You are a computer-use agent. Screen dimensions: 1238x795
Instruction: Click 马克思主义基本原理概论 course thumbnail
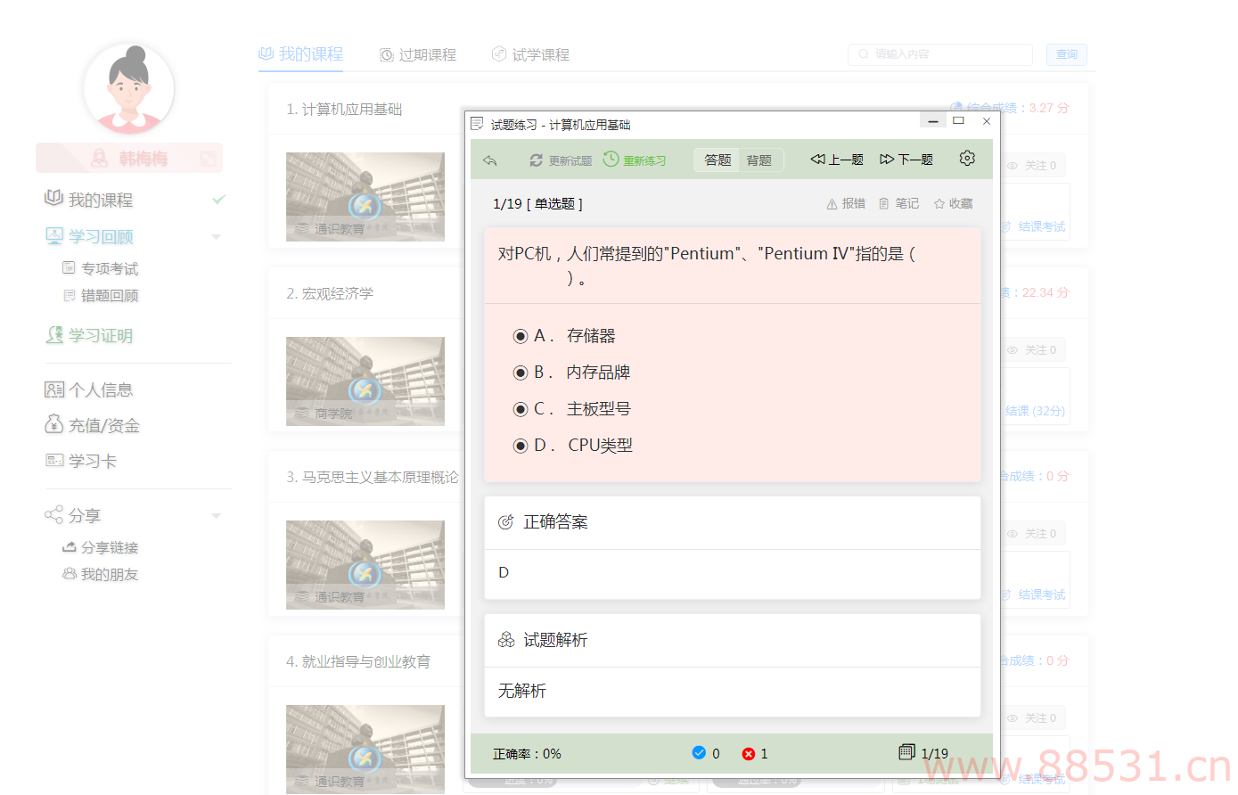[x=365, y=565]
